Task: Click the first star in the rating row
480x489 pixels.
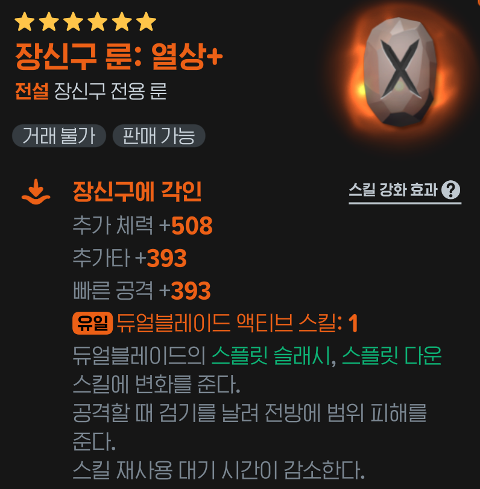Action: click(x=24, y=22)
